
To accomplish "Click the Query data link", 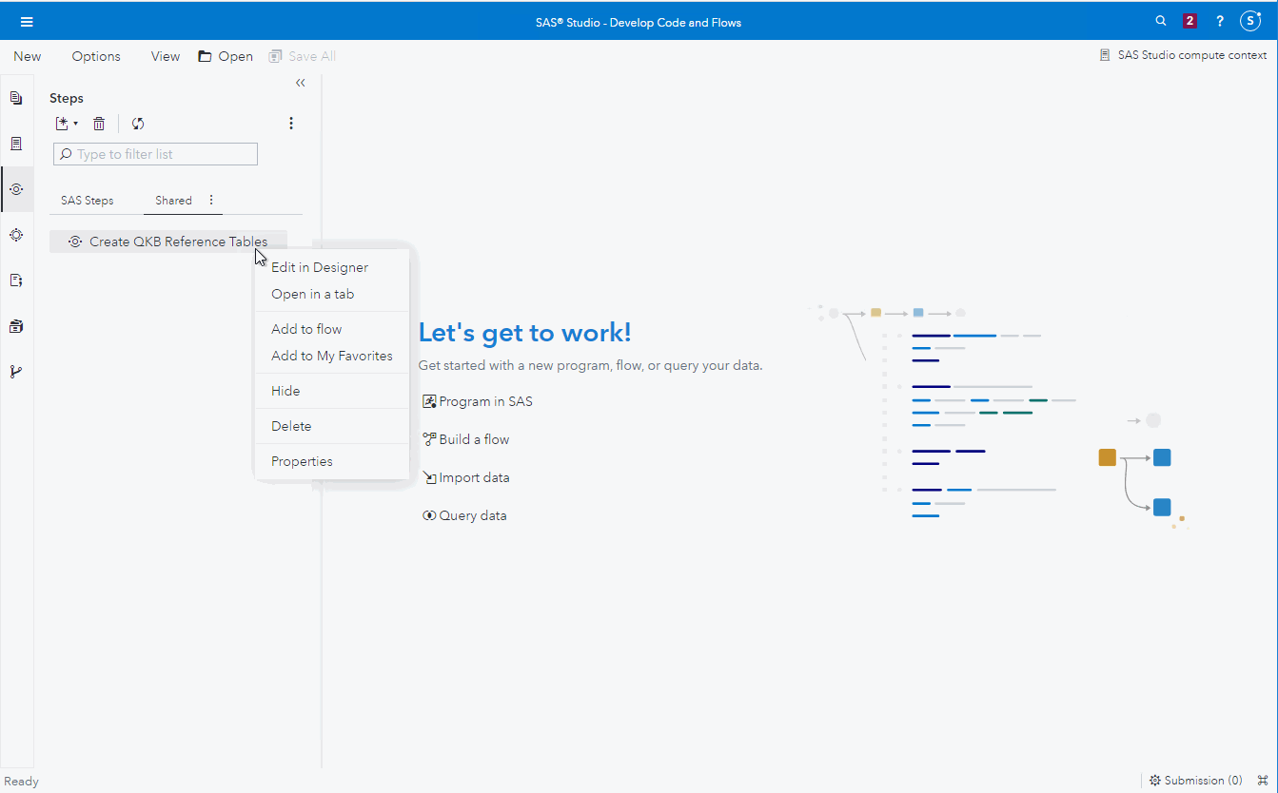I will (x=464, y=515).
